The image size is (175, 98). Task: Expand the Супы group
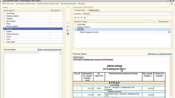[x=5, y=39]
